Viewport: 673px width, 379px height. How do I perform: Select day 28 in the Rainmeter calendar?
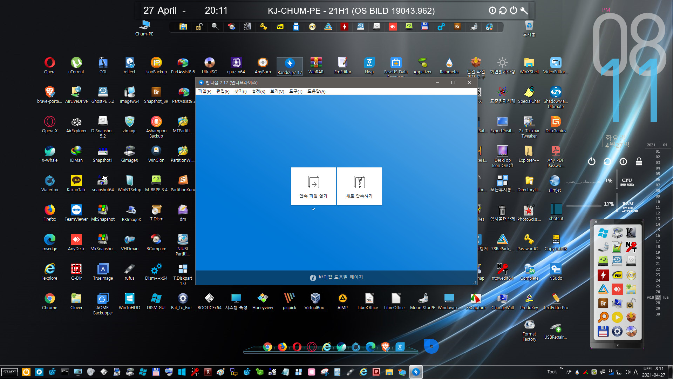(x=658, y=303)
